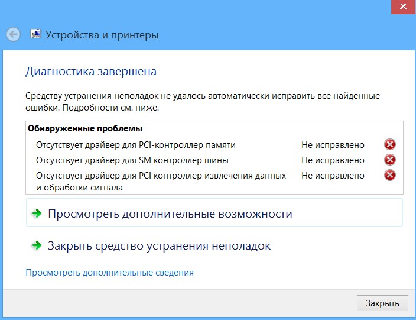Click the red error icon for SM контроллер шины

click(x=390, y=160)
